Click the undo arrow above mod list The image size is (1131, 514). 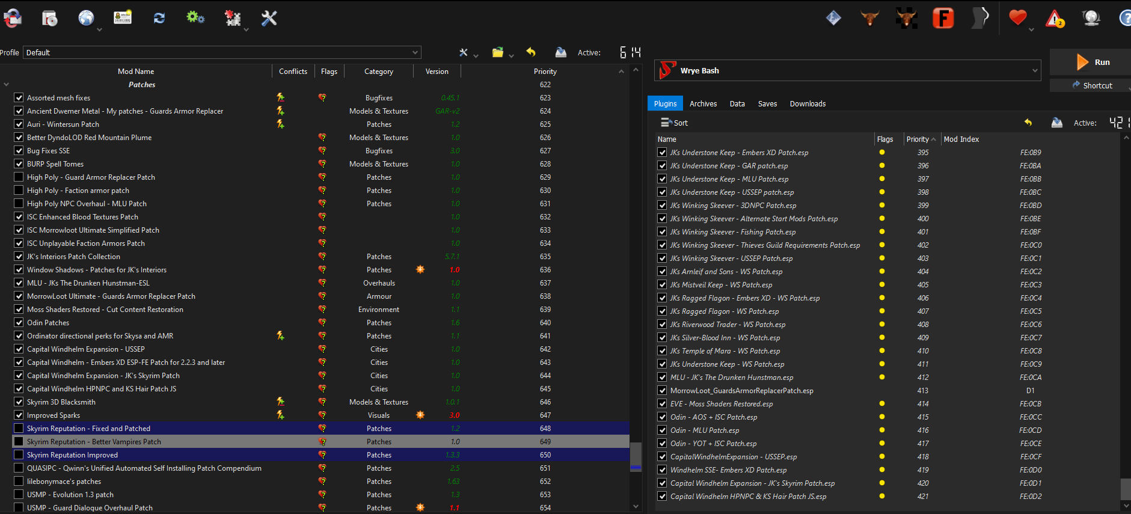(531, 52)
